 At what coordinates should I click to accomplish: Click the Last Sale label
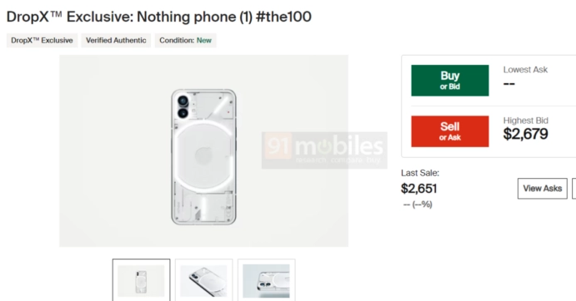[420, 173]
